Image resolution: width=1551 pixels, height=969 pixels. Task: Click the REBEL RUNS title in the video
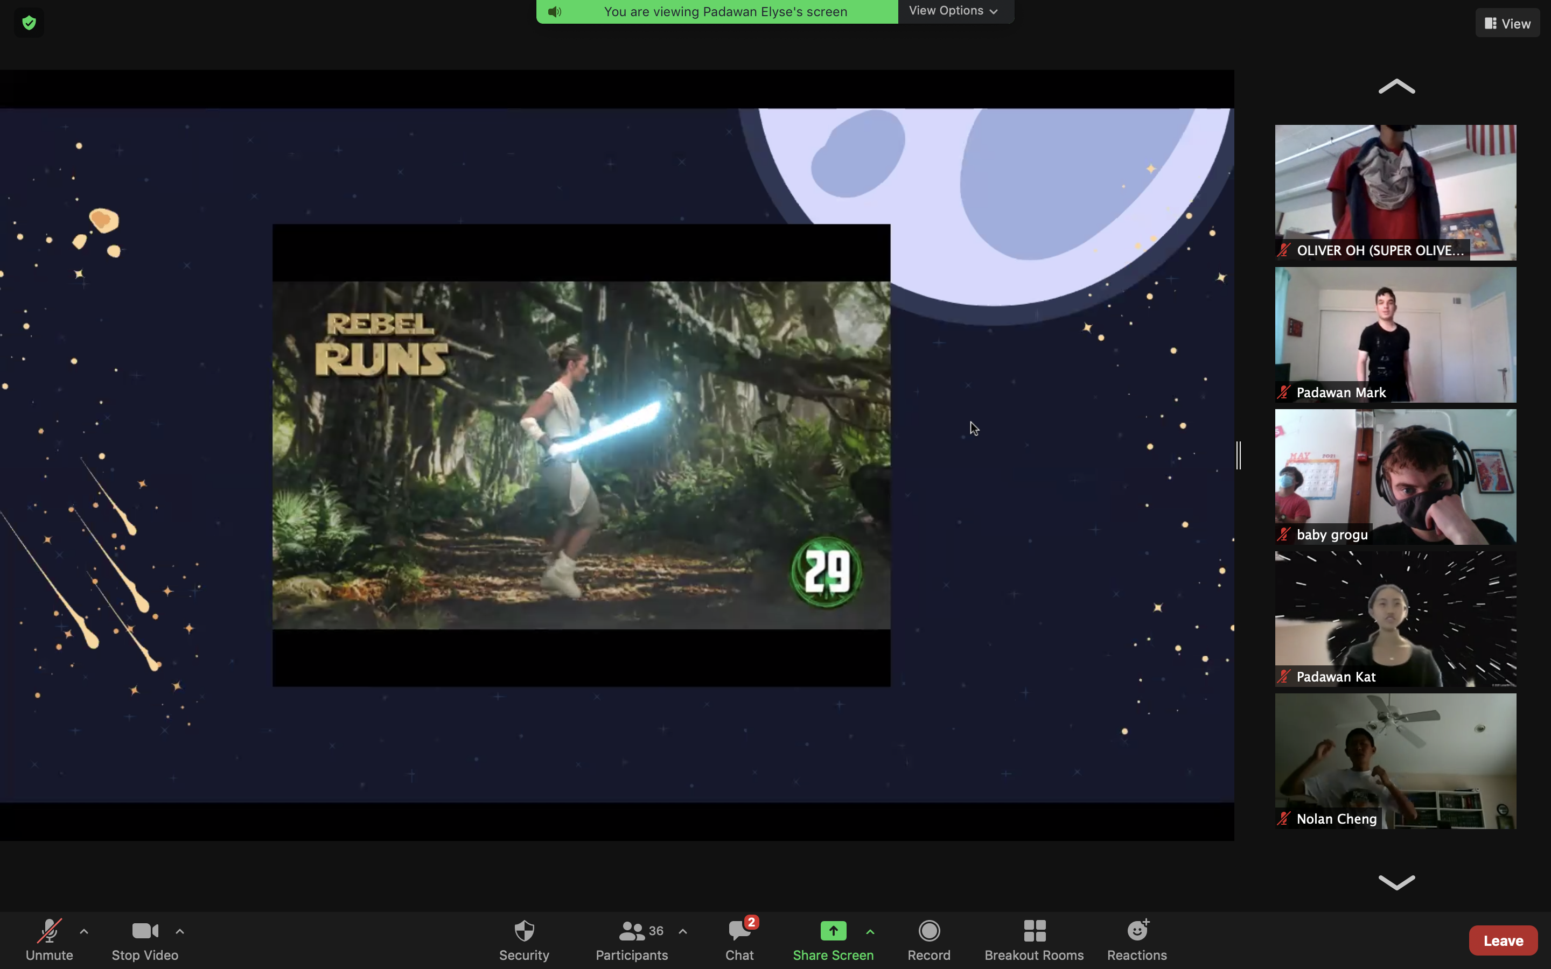pyautogui.click(x=381, y=344)
